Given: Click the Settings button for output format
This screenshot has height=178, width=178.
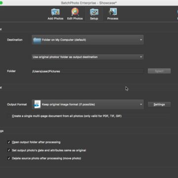Looking at the screenshot, I should tap(159, 104).
